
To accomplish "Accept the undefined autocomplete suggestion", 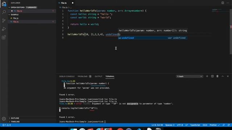I will point(153,38).
